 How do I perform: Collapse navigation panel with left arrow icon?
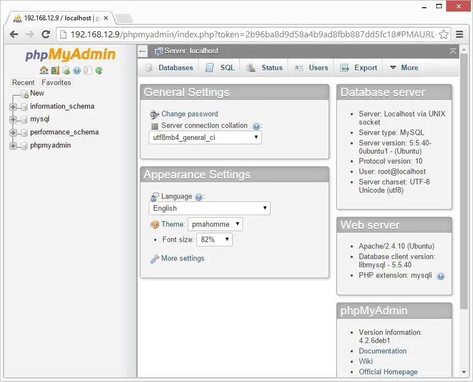142,51
